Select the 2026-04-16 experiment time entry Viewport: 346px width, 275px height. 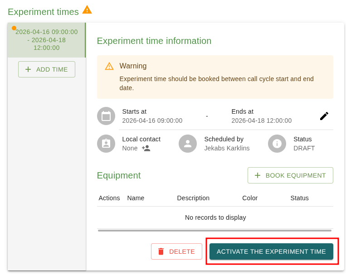tap(46, 40)
